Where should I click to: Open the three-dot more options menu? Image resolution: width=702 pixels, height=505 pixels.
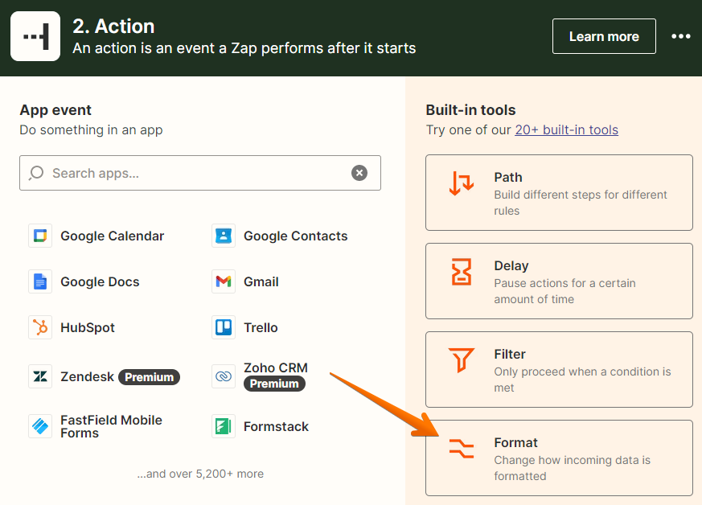pos(681,37)
